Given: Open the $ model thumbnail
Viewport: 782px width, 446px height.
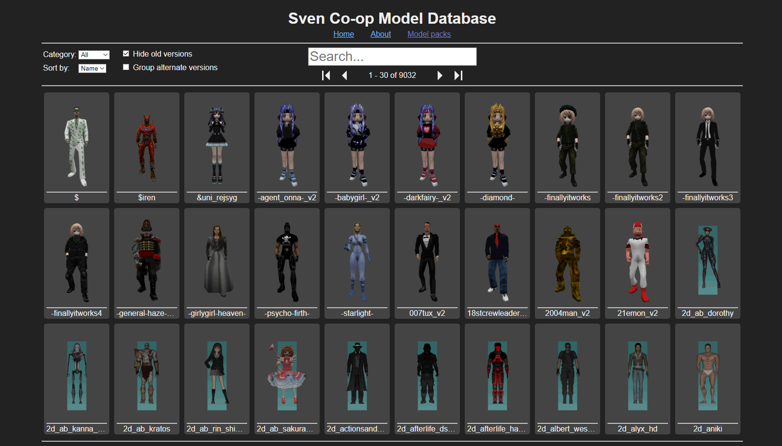Looking at the screenshot, I should (76, 148).
